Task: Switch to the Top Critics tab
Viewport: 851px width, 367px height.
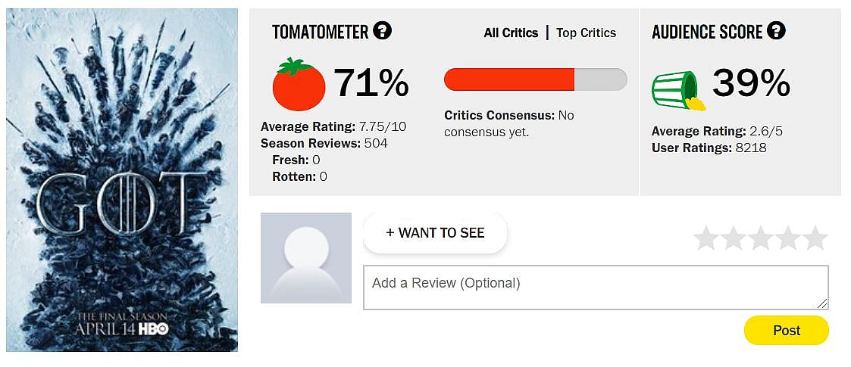Action: (586, 33)
